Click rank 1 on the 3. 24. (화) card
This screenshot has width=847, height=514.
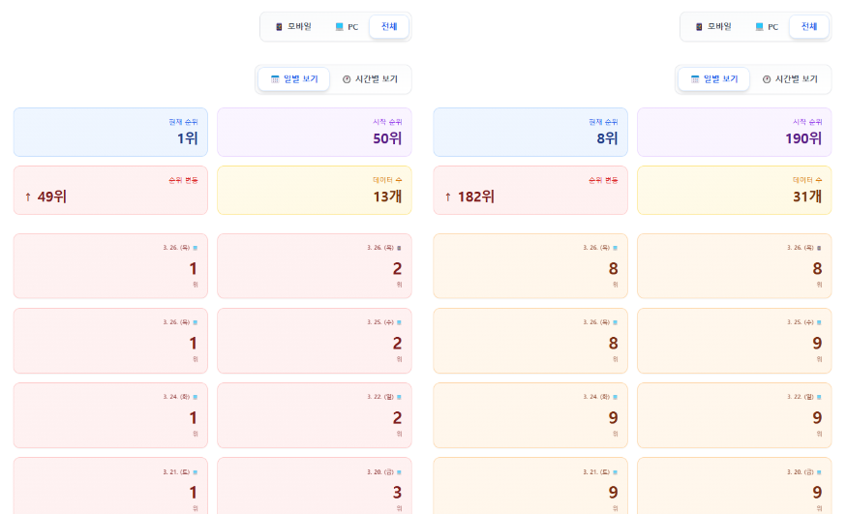point(193,418)
